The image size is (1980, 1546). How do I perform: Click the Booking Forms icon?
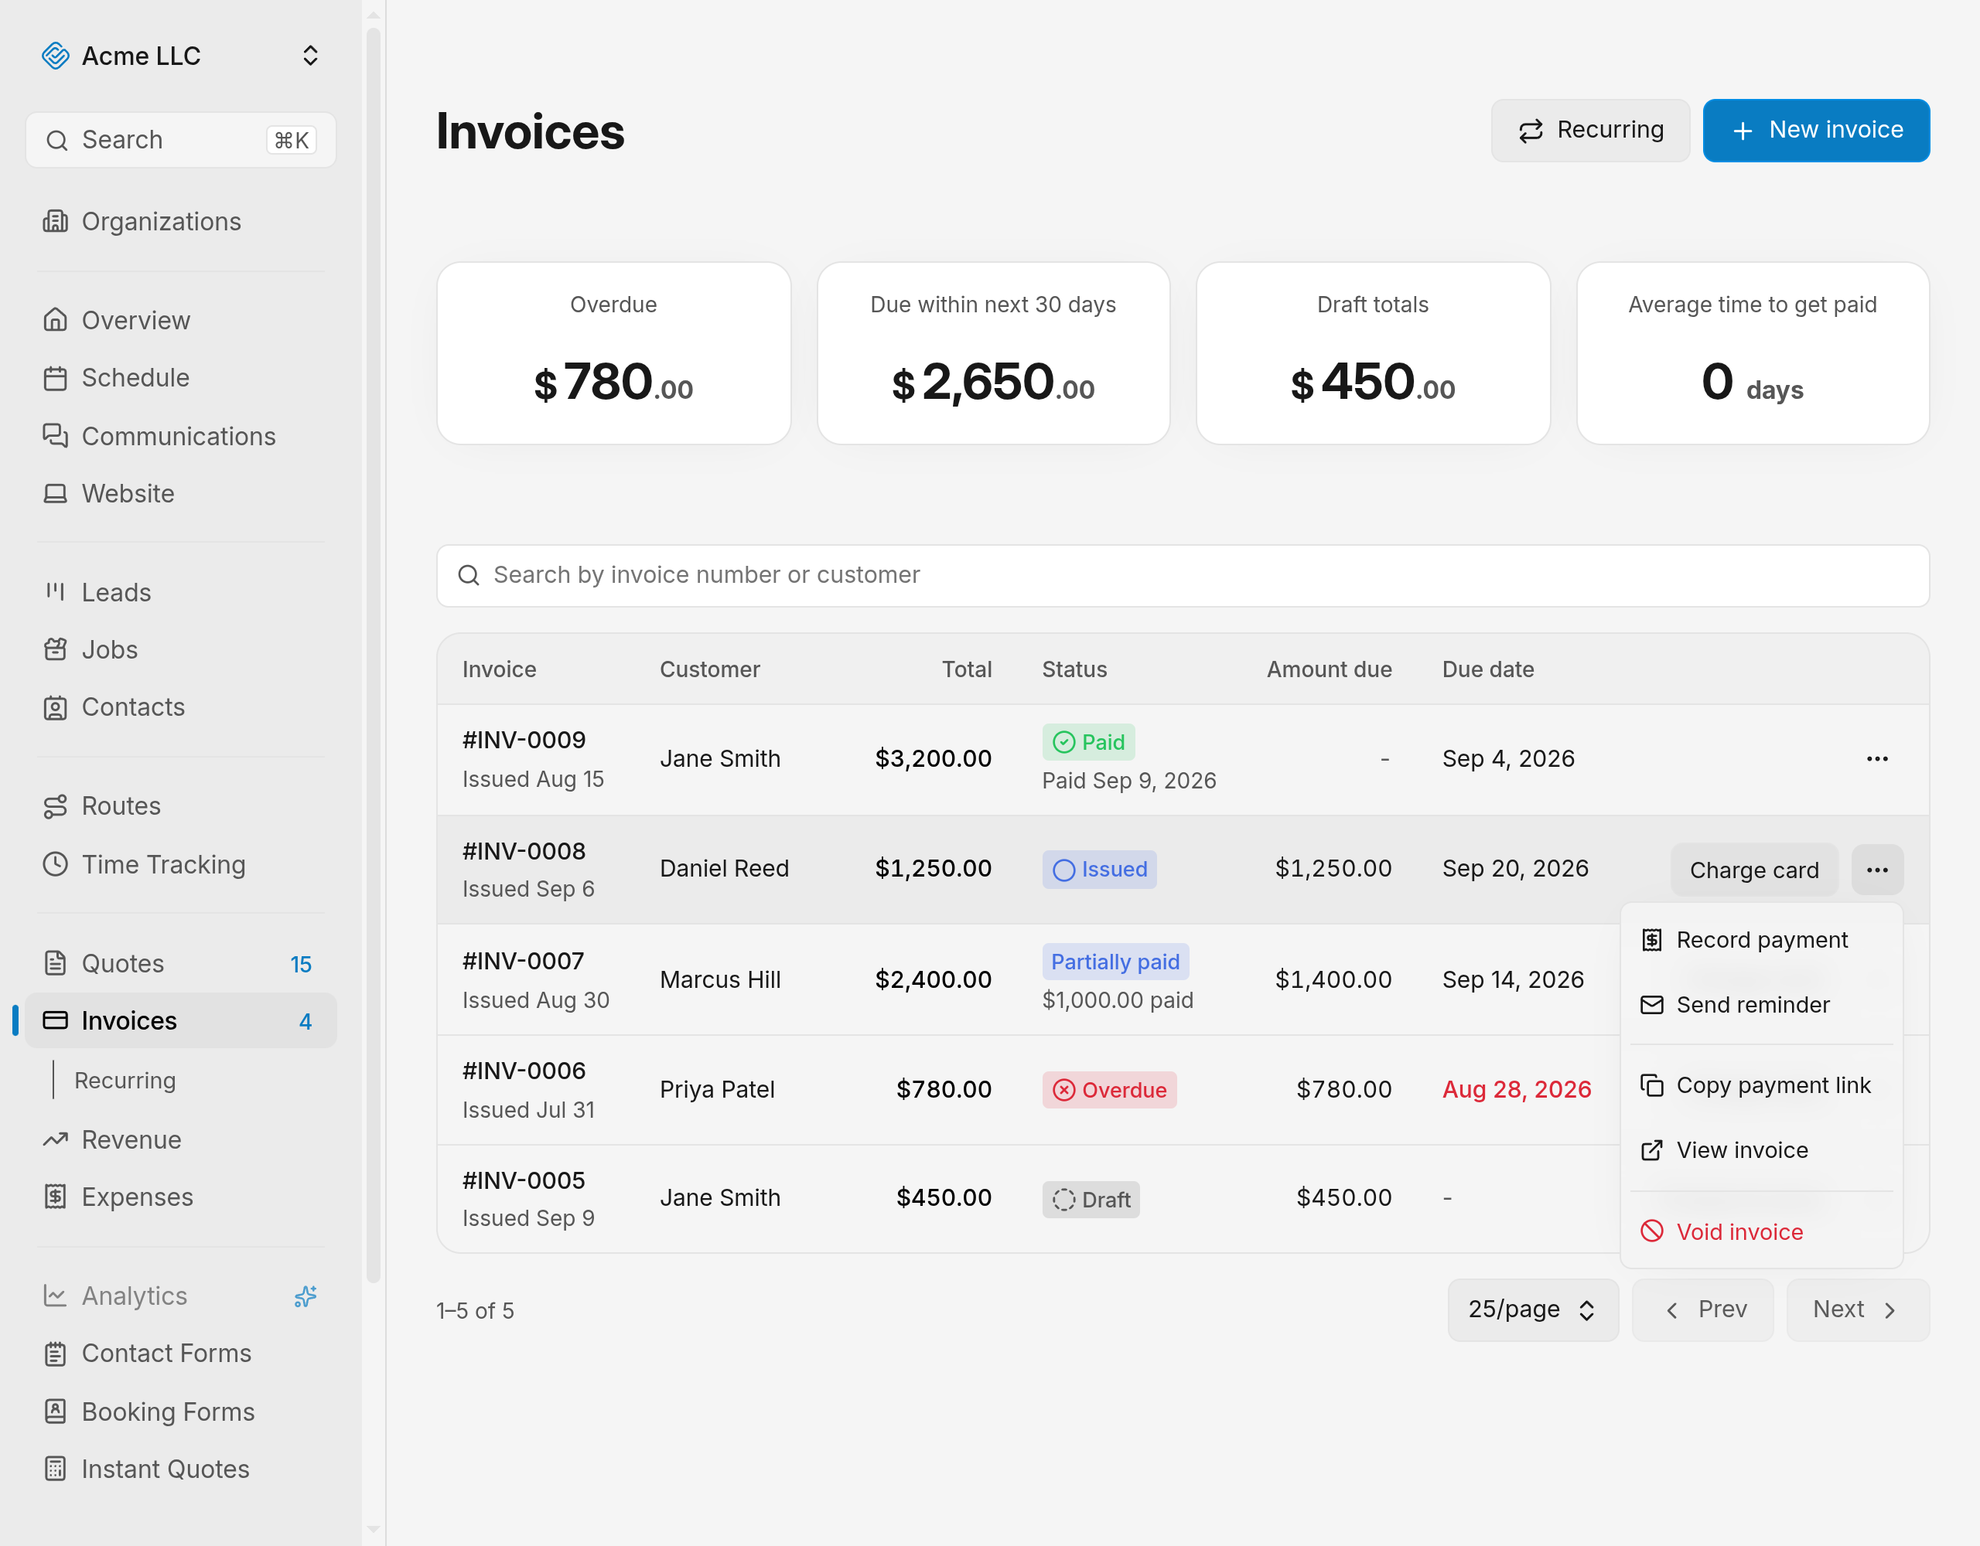56,1411
